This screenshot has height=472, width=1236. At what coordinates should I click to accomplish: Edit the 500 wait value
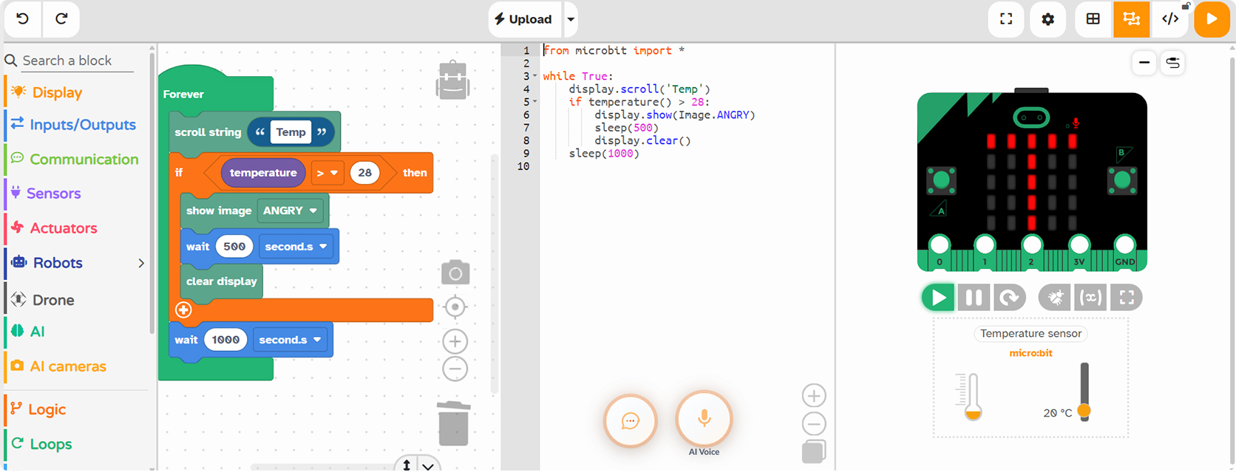[234, 247]
